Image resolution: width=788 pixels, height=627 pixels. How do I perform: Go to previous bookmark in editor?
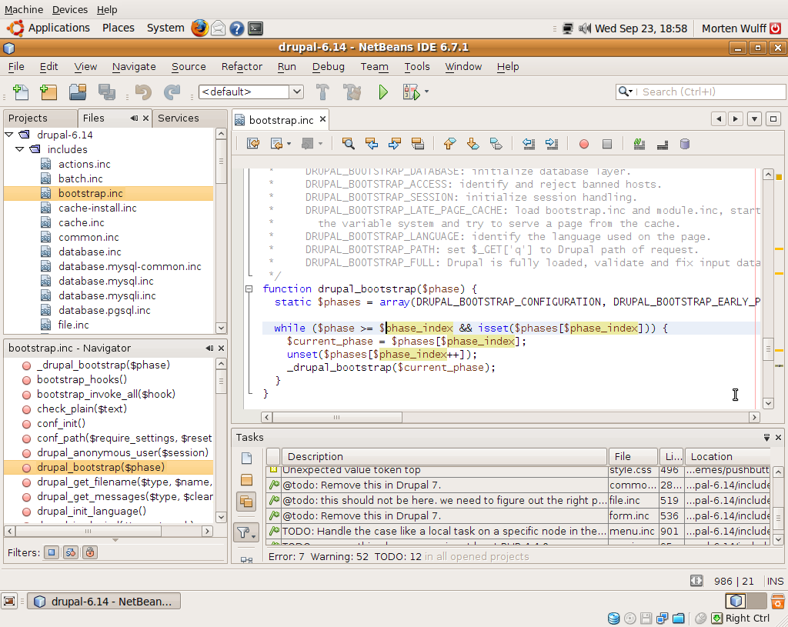pyautogui.click(x=449, y=144)
